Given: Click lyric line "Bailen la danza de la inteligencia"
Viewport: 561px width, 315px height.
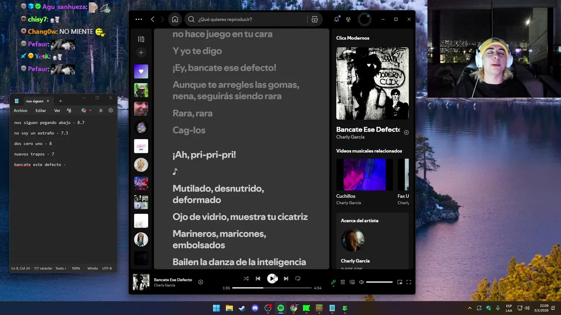Looking at the screenshot, I should [x=239, y=262].
